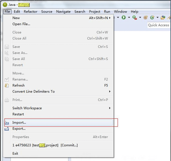Open the Refactor menu
Image resolution: width=171 pixels, height=161 pixels.
[x=30, y=12]
